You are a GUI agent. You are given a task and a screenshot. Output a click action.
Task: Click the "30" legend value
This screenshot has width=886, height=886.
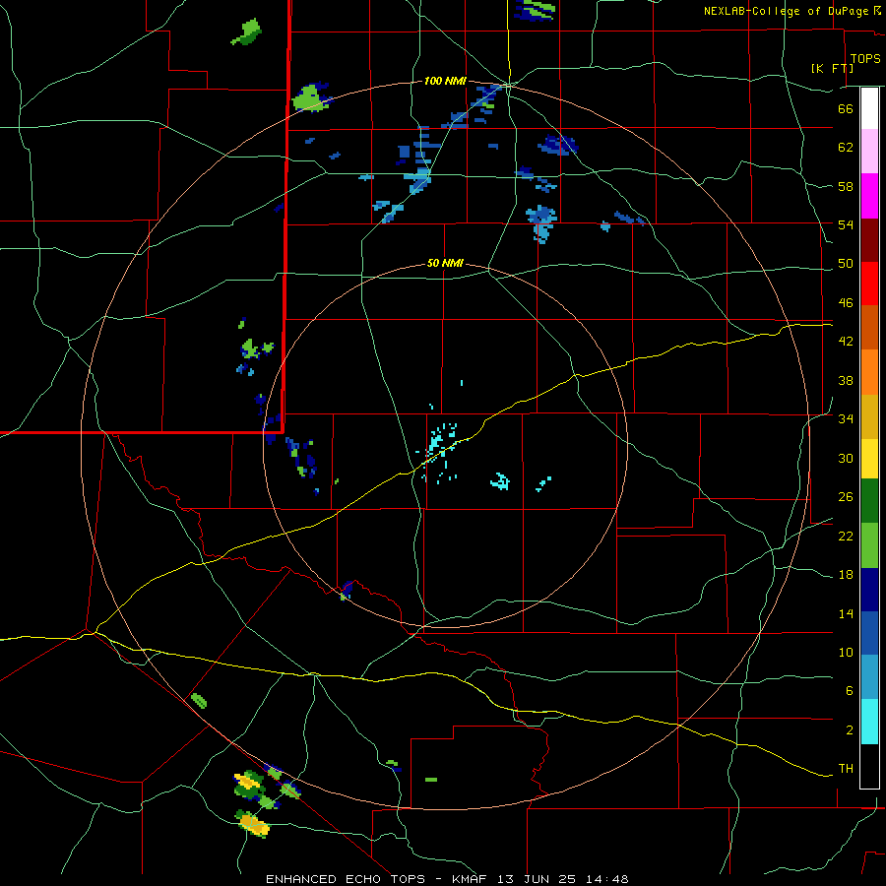pos(846,458)
